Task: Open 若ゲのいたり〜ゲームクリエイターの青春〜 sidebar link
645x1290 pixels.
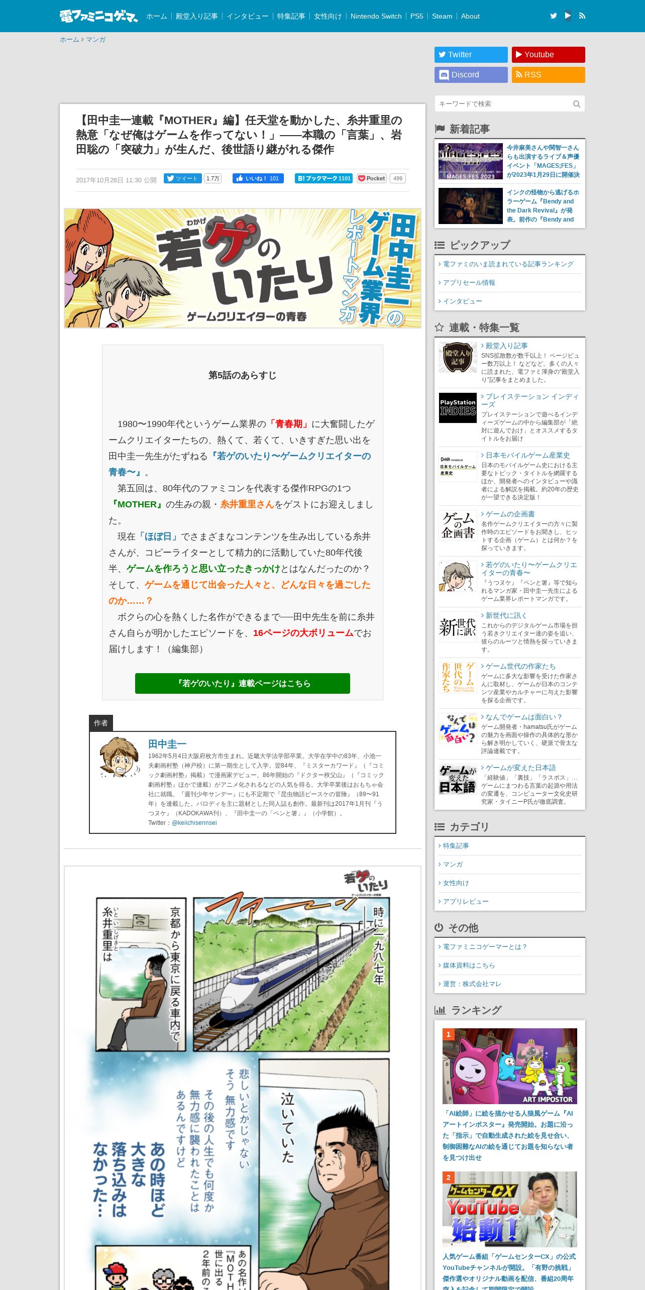Action: click(x=530, y=569)
